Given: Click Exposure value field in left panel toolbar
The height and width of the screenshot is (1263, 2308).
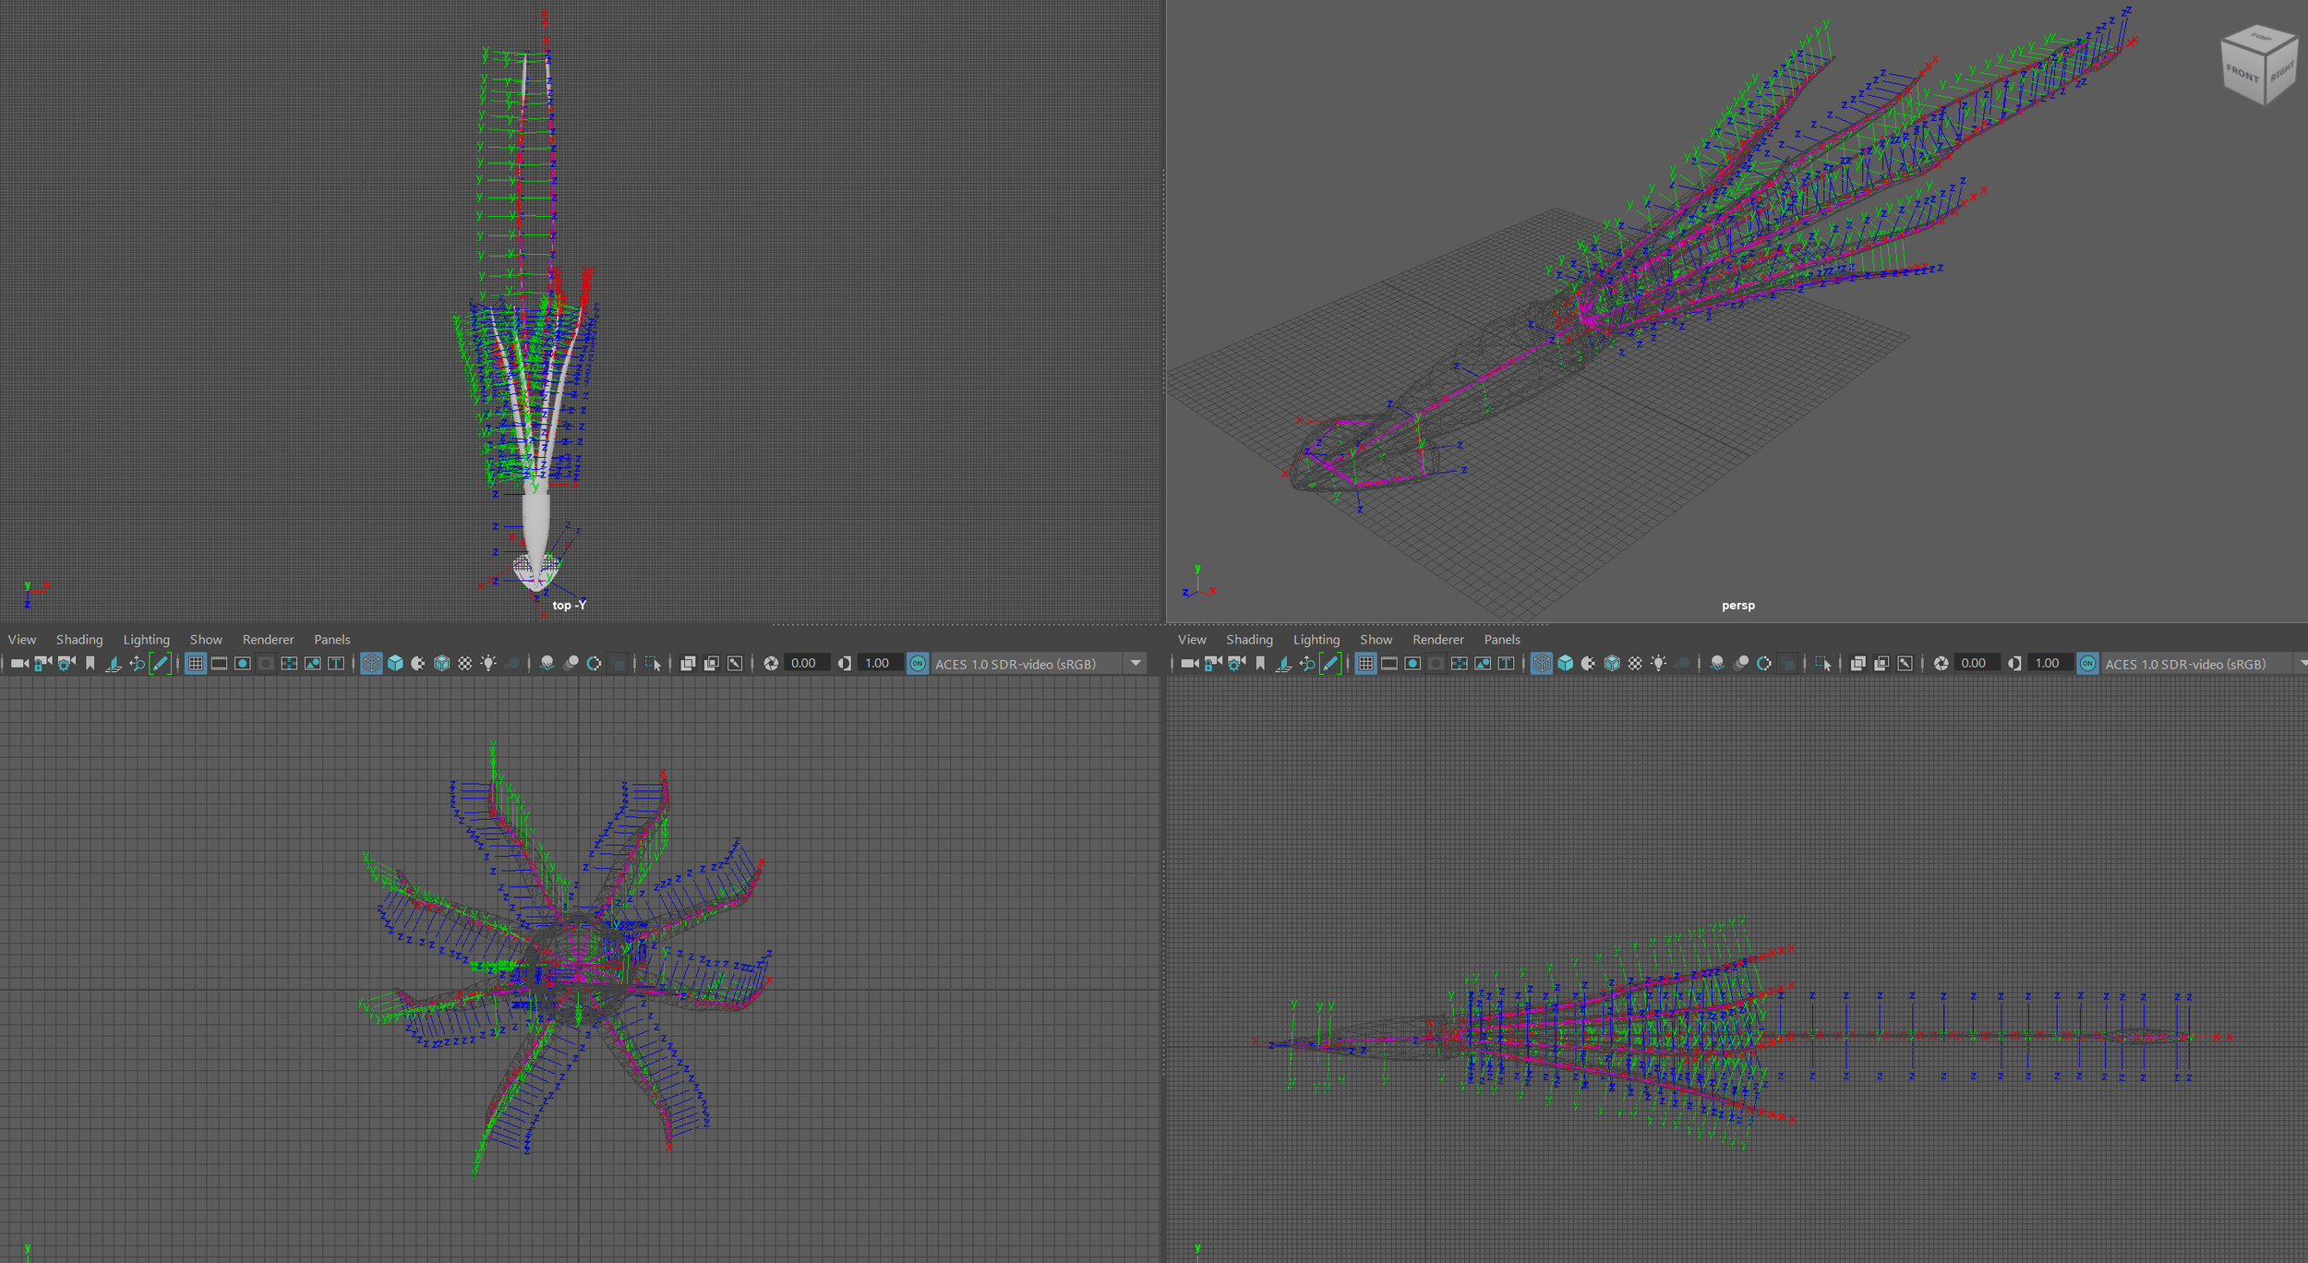Looking at the screenshot, I should [x=806, y=663].
